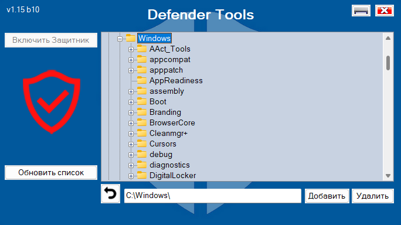Click the folder tree scrollbar thumb

pos(388,63)
